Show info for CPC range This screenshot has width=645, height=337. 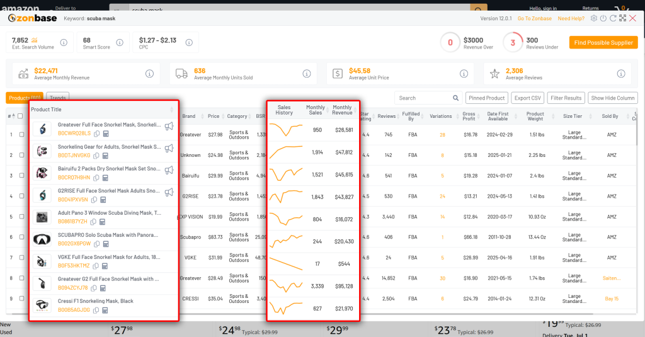[x=189, y=42]
